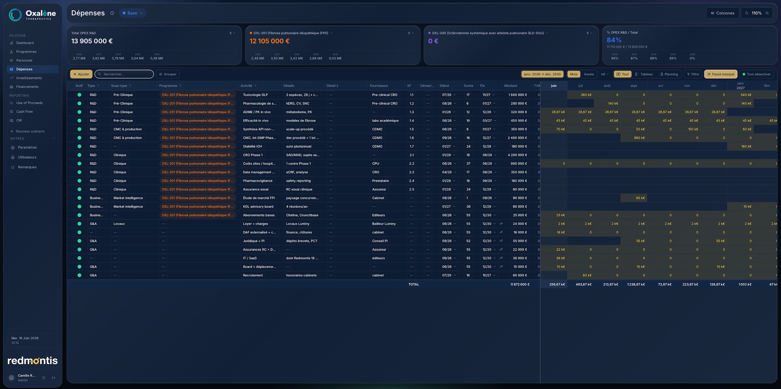Click zoom-in magnifier beside 110%
This screenshot has width=781, height=389.
(x=768, y=13)
